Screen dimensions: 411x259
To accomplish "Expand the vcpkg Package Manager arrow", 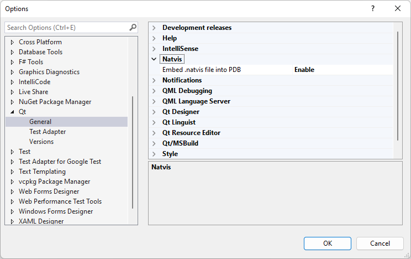I will (12, 182).
